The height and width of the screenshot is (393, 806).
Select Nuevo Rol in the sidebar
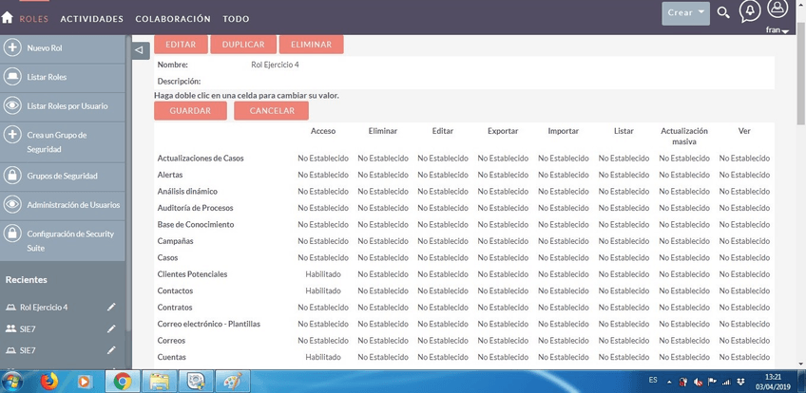tap(45, 48)
